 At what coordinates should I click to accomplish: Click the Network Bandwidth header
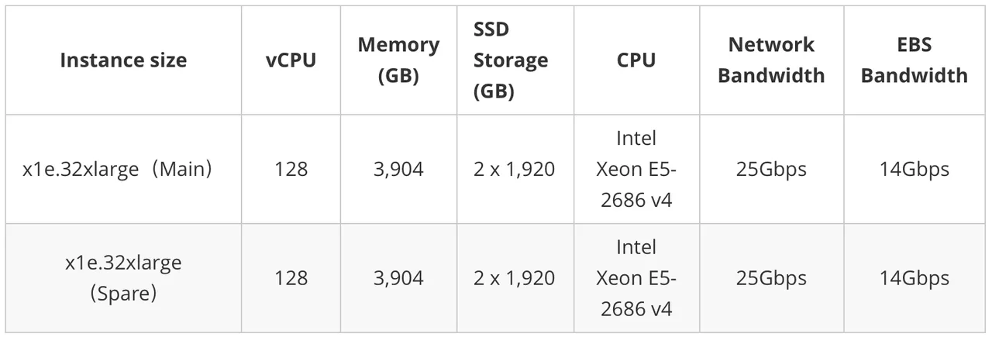click(771, 60)
